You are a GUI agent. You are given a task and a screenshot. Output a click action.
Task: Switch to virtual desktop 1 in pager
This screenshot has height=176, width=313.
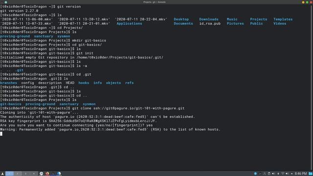coord(9,174)
